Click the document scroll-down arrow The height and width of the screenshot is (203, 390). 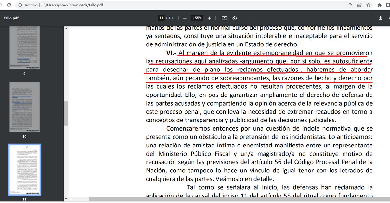click(x=67, y=199)
